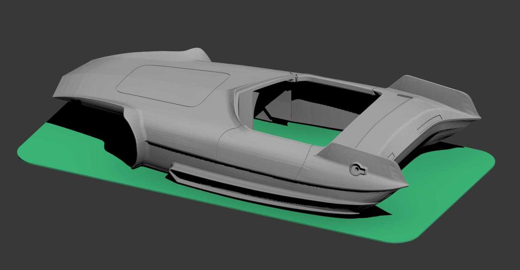520x270 pixels.
Task: Click the dotted outline marking on the right deck
Action: point(429,122)
